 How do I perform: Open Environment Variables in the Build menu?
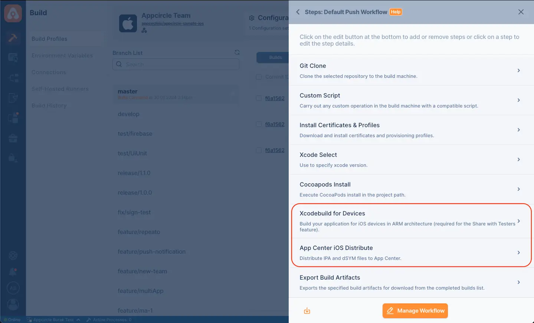click(62, 56)
